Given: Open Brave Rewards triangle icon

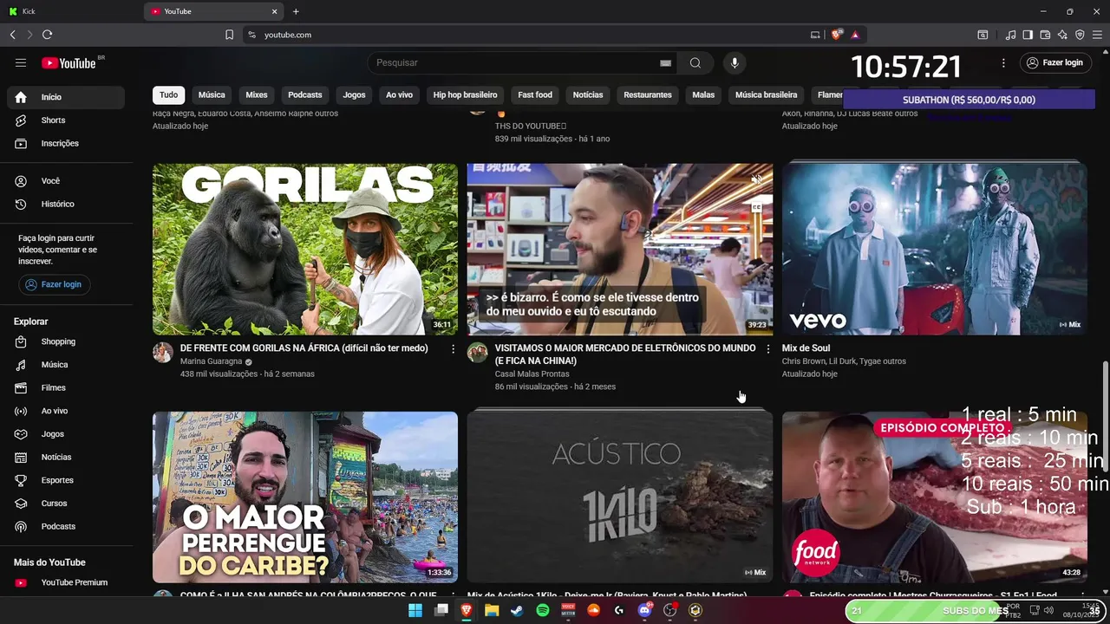Looking at the screenshot, I should (x=855, y=35).
